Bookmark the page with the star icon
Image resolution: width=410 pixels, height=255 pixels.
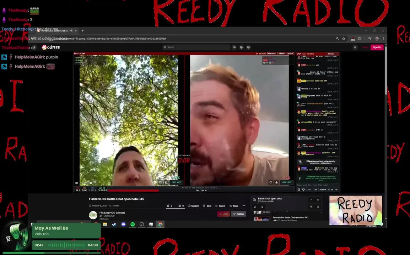point(344,39)
